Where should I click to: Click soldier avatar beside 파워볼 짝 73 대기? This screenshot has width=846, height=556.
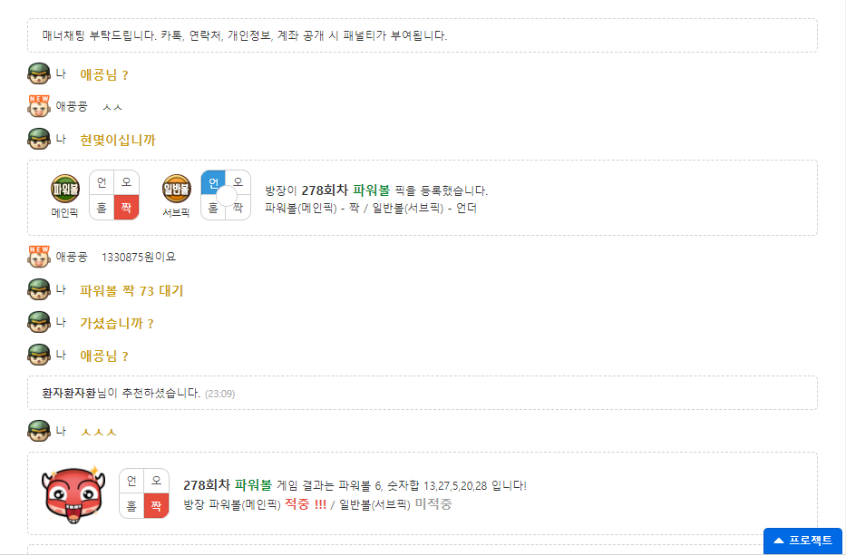[x=39, y=290]
